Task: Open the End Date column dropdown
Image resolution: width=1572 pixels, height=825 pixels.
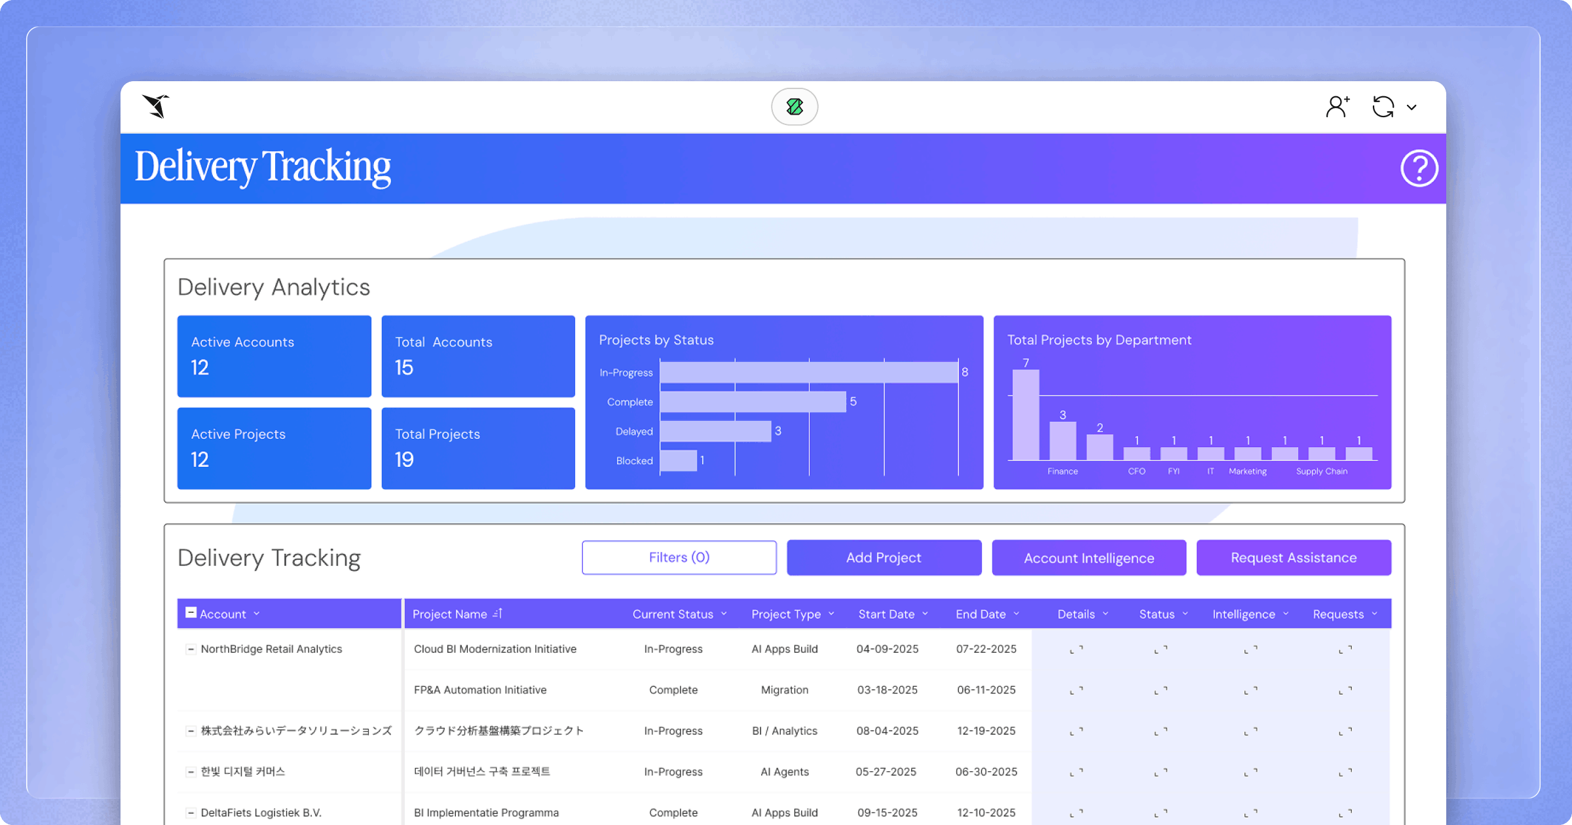Action: coord(1016,614)
